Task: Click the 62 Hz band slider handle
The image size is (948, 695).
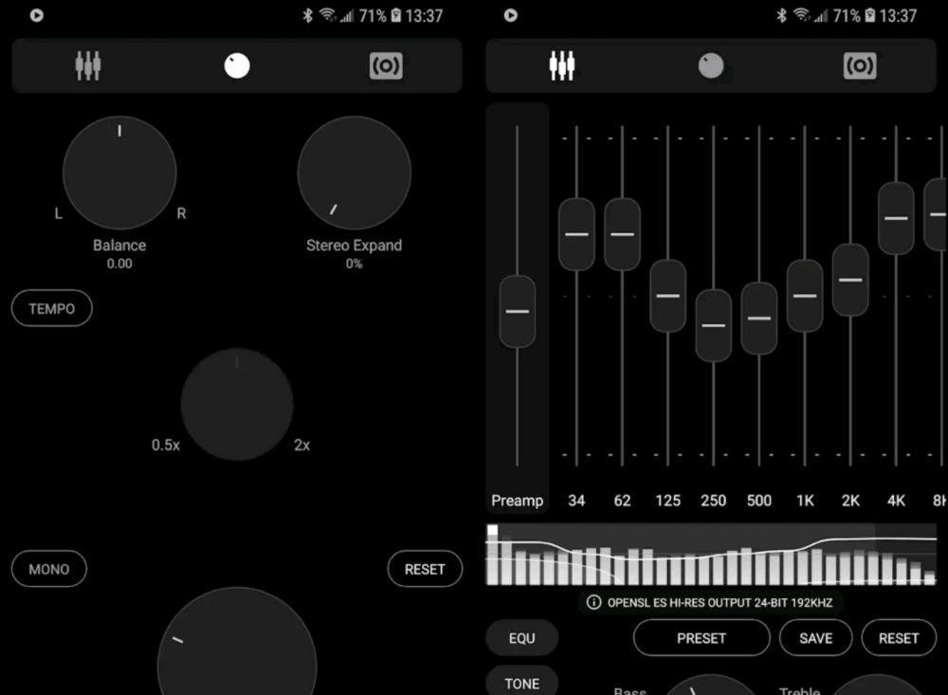Action: (622, 234)
